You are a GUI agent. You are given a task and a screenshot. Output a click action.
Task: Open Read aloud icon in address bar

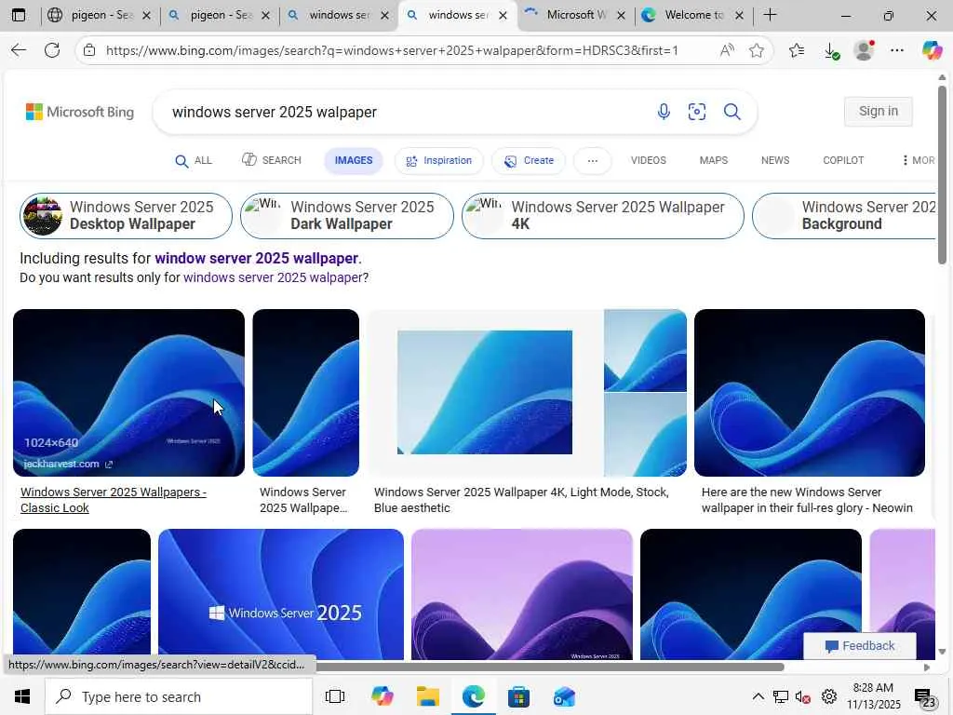[727, 50]
